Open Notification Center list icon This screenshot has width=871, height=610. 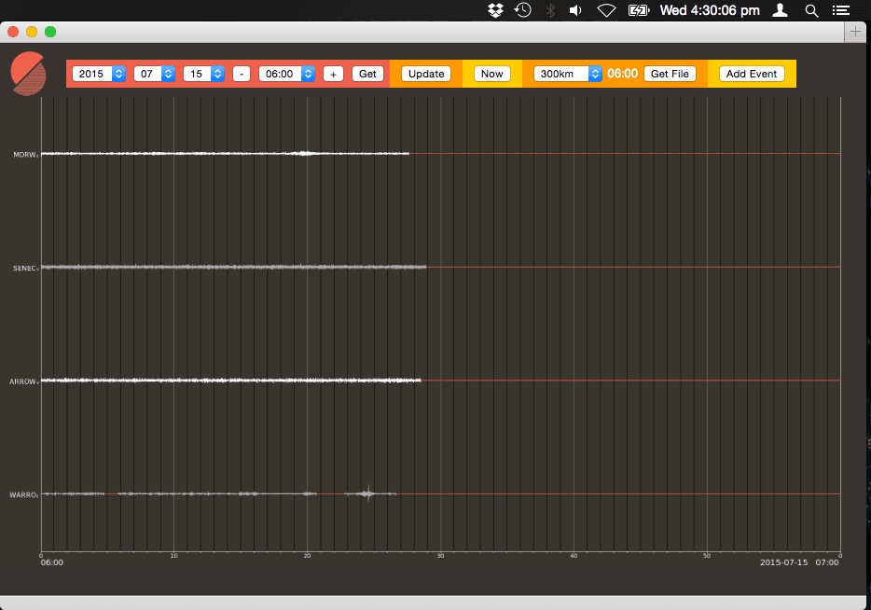point(841,10)
